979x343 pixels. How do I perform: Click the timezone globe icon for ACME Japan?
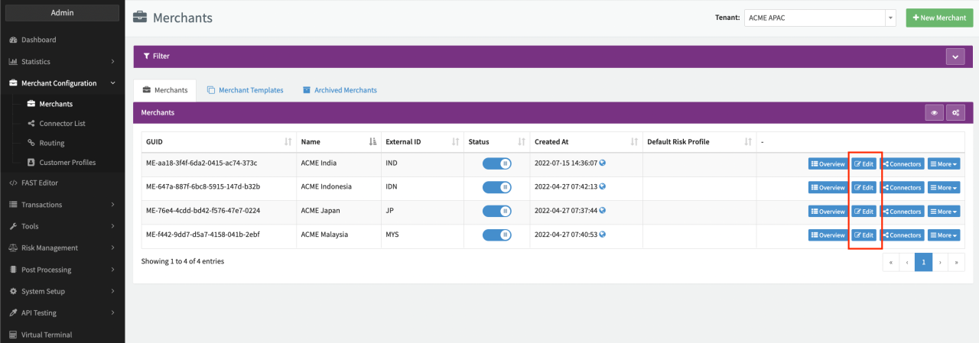[603, 210]
